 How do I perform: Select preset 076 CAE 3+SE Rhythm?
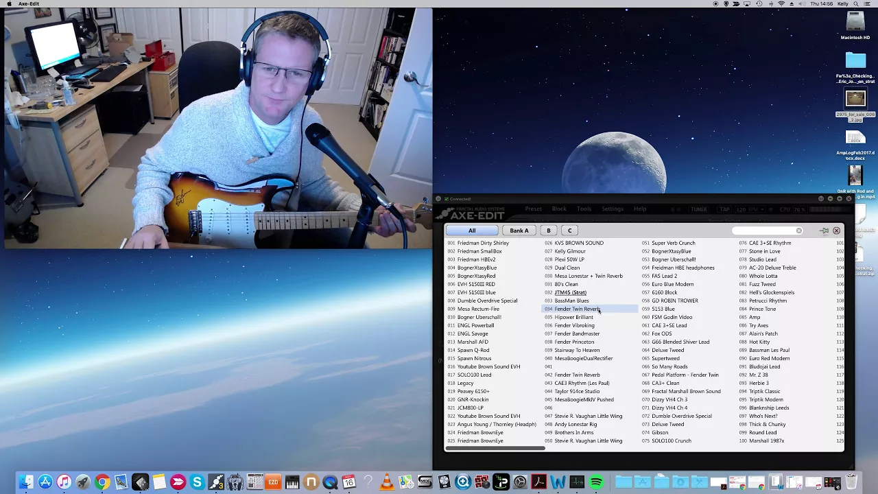click(765, 243)
